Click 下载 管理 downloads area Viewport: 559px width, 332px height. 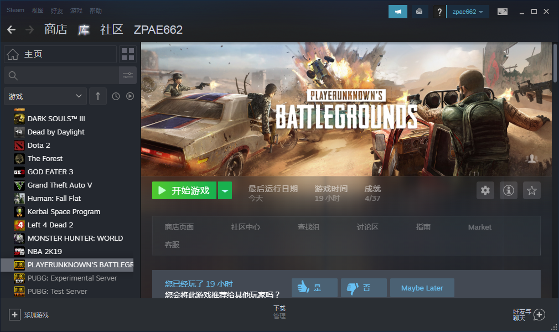pyautogui.click(x=279, y=312)
